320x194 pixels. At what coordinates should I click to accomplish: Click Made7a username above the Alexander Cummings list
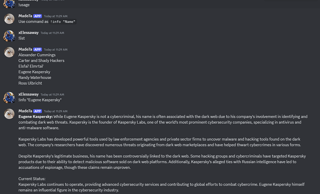click(25, 49)
